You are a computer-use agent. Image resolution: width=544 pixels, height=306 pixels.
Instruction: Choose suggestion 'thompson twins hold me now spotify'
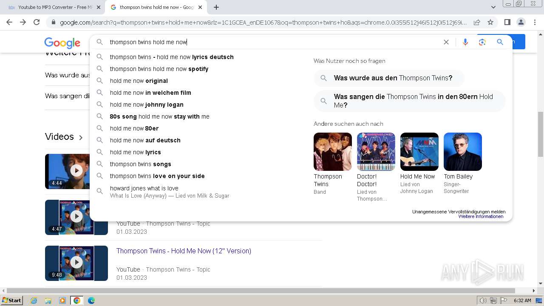click(159, 69)
